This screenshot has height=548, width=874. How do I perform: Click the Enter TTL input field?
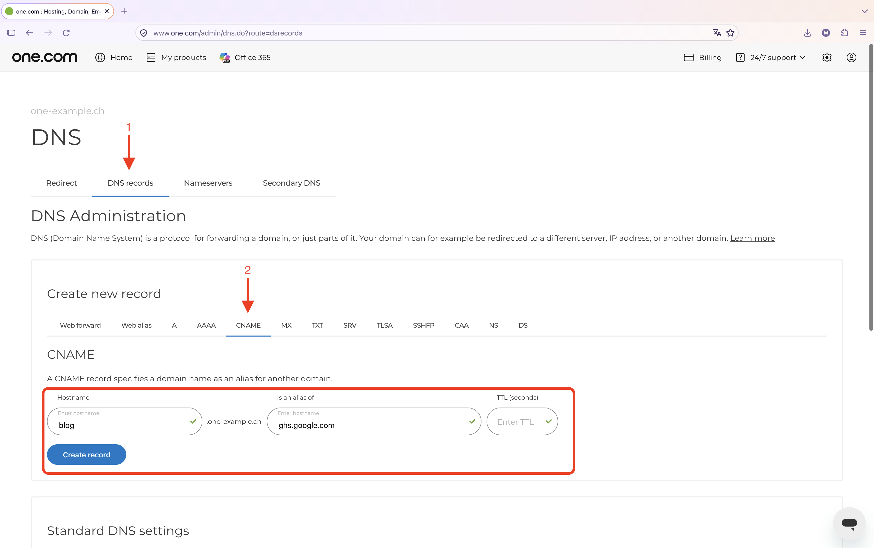[x=522, y=421]
